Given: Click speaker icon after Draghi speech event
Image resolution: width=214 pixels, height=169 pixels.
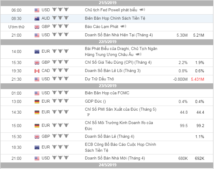Looking at the screenshot, I should click(x=138, y=54).
